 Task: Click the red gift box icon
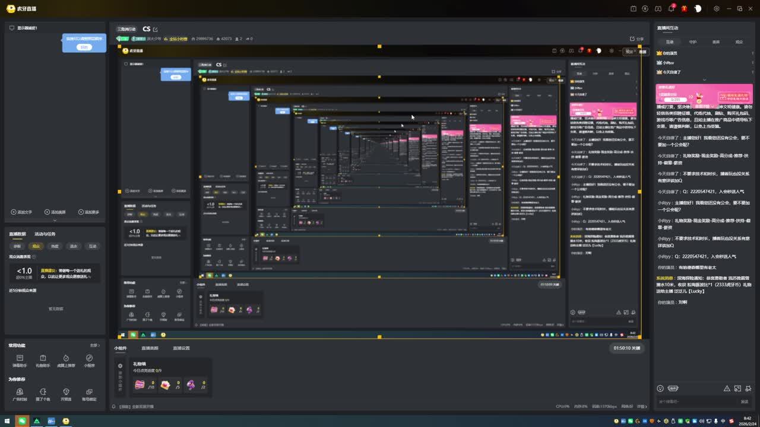point(684,8)
